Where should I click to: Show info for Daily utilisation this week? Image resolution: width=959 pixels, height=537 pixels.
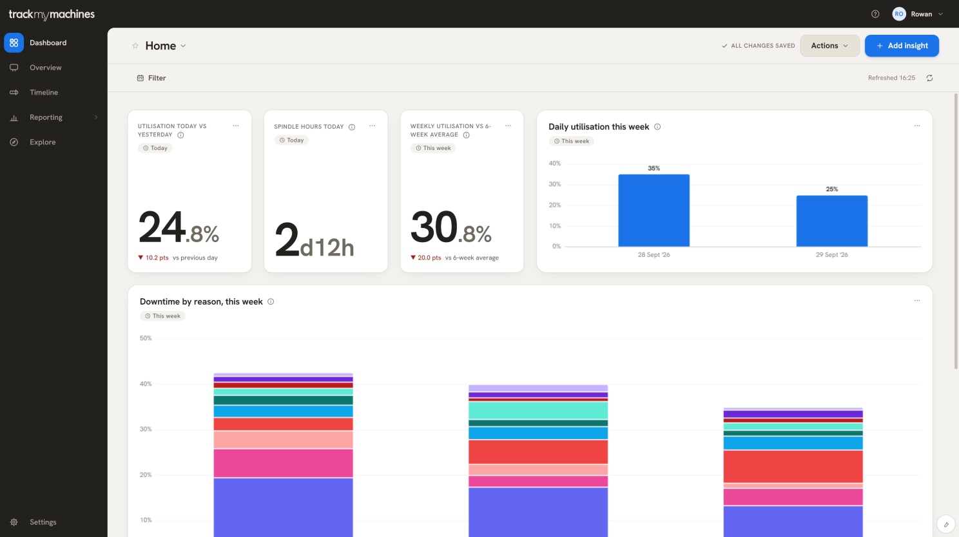pos(657,127)
